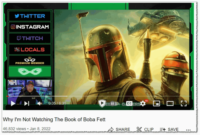The image size is (200, 135).
Task: Click the Jan 8, 2022 upload date
Action: click(x=40, y=129)
